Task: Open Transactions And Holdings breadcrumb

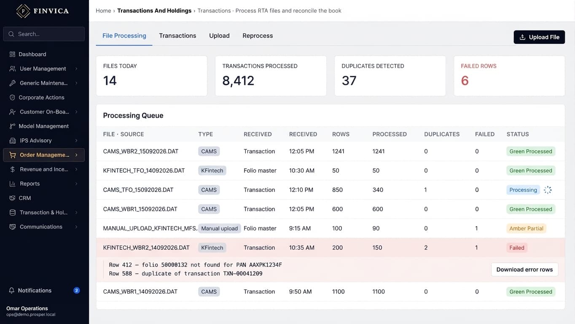Action: click(x=154, y=11)
